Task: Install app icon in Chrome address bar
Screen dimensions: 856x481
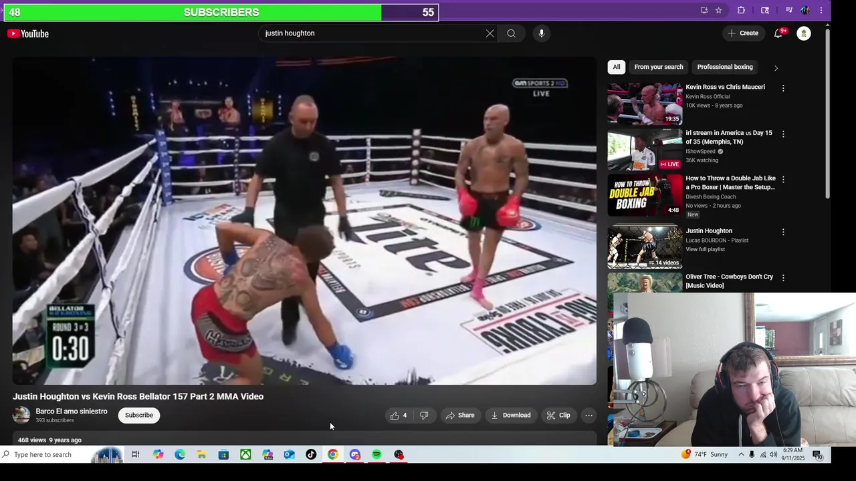Action: (704, 10)
